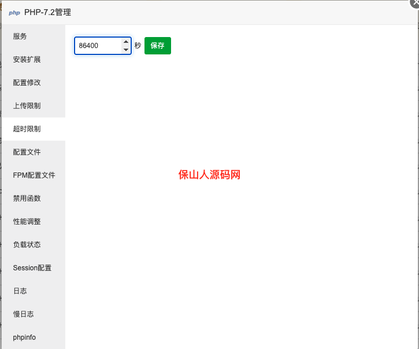Image resolution: width=419 pixels, height=349 pixels.
Task: Open Session配置 tab
Action: coord(34,268)
